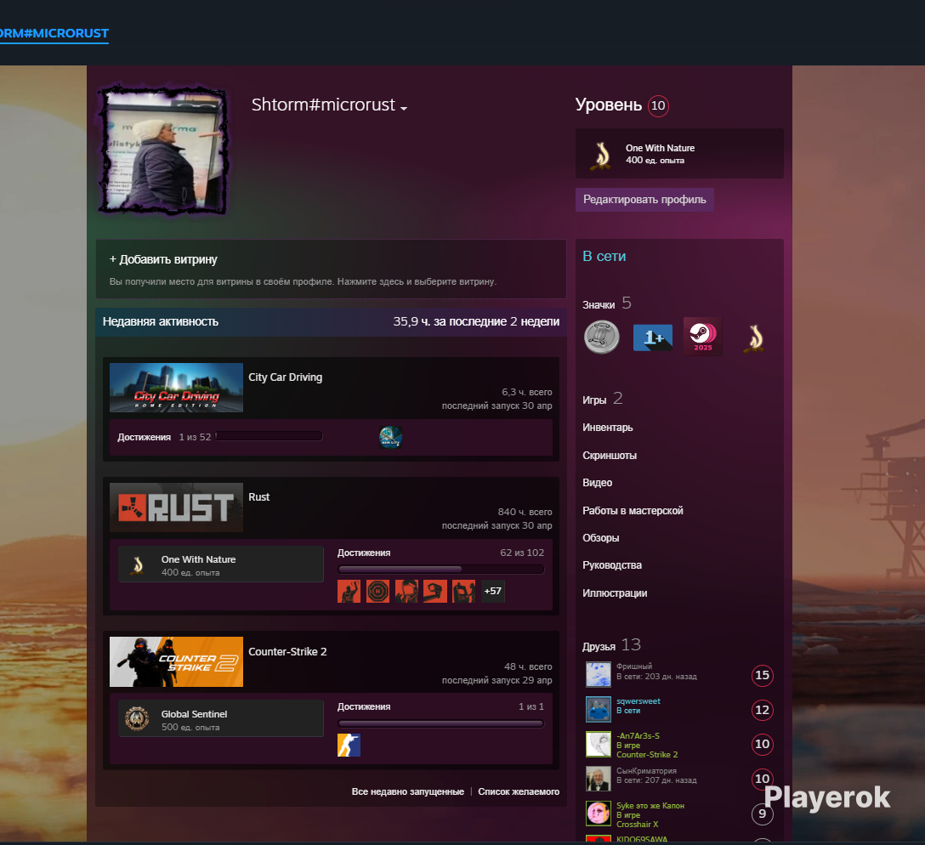Open City Car Driving achievements progress bar

(x=269, y=436)
